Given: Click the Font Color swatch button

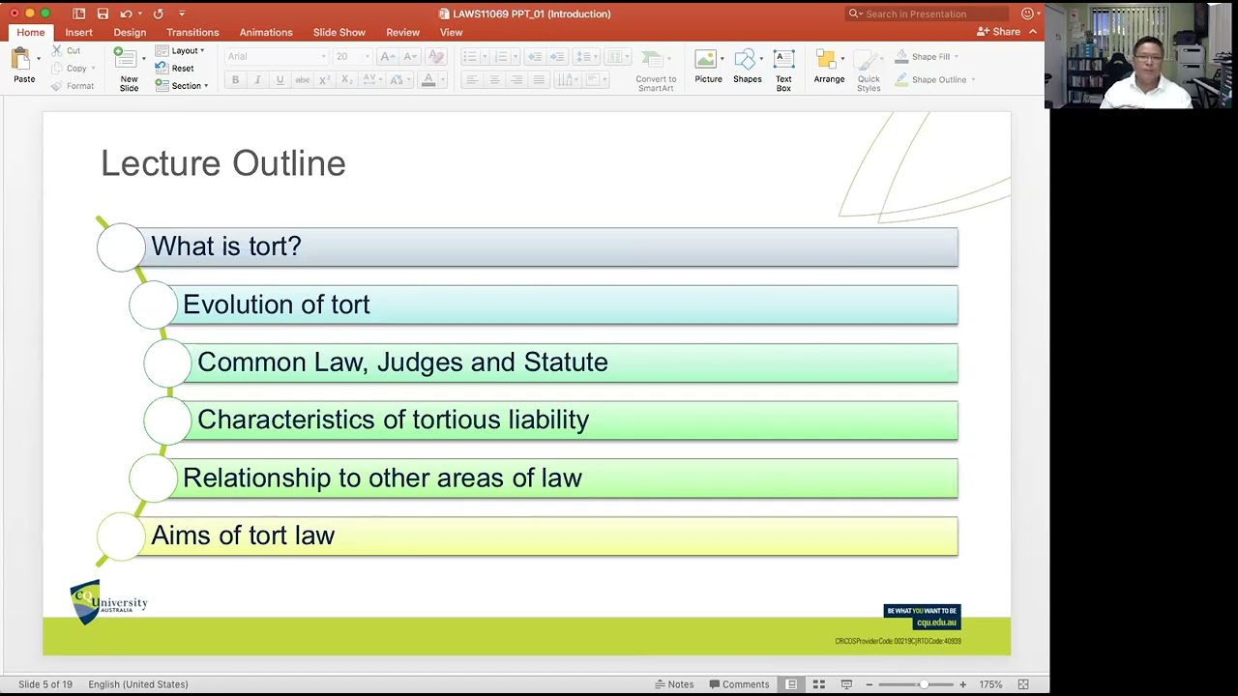Looking at the screenshot, I should pos(428,80).
